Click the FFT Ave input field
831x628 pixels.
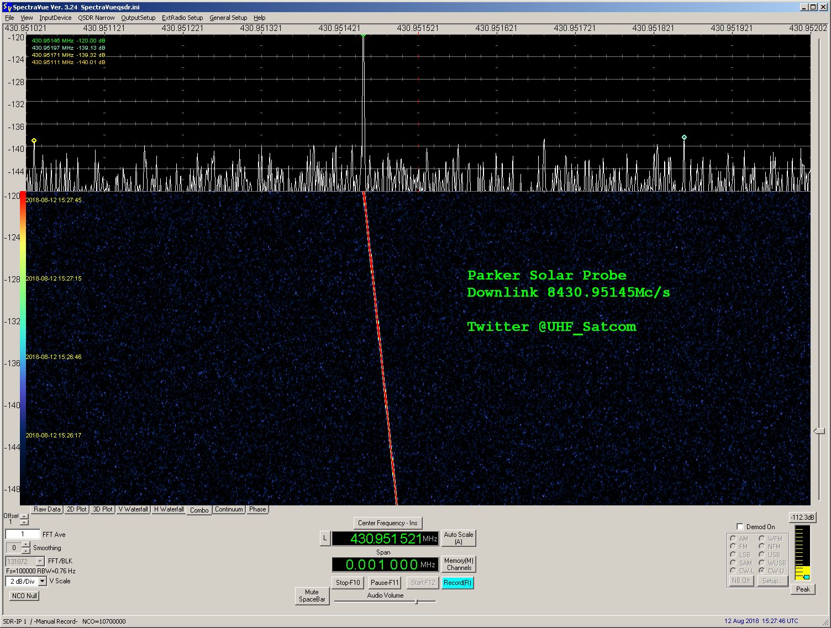click(23, 534)
